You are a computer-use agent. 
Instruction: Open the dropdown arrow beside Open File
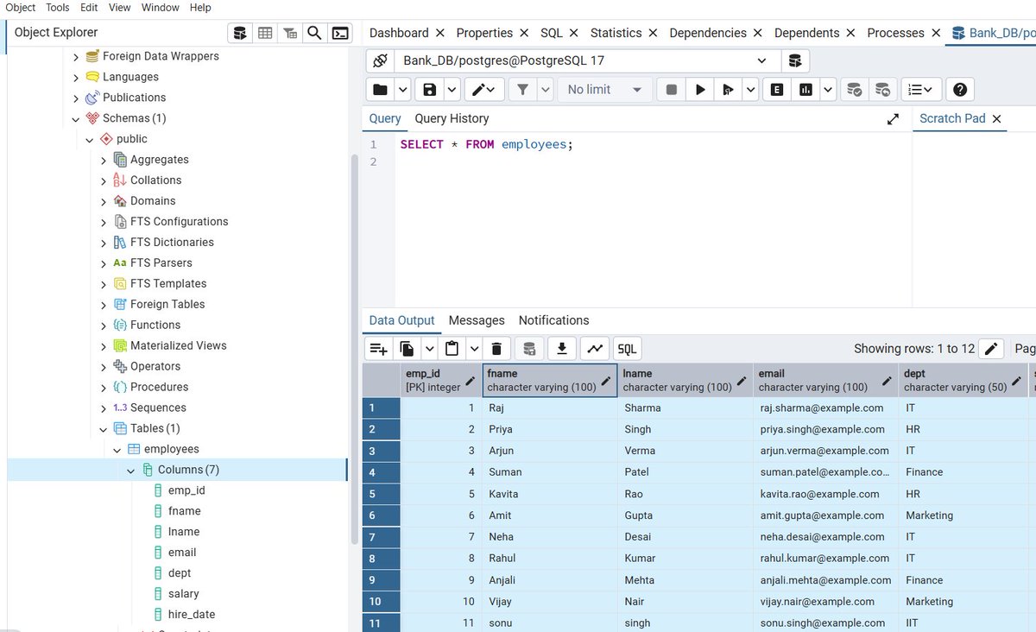(x=403, y=89)
